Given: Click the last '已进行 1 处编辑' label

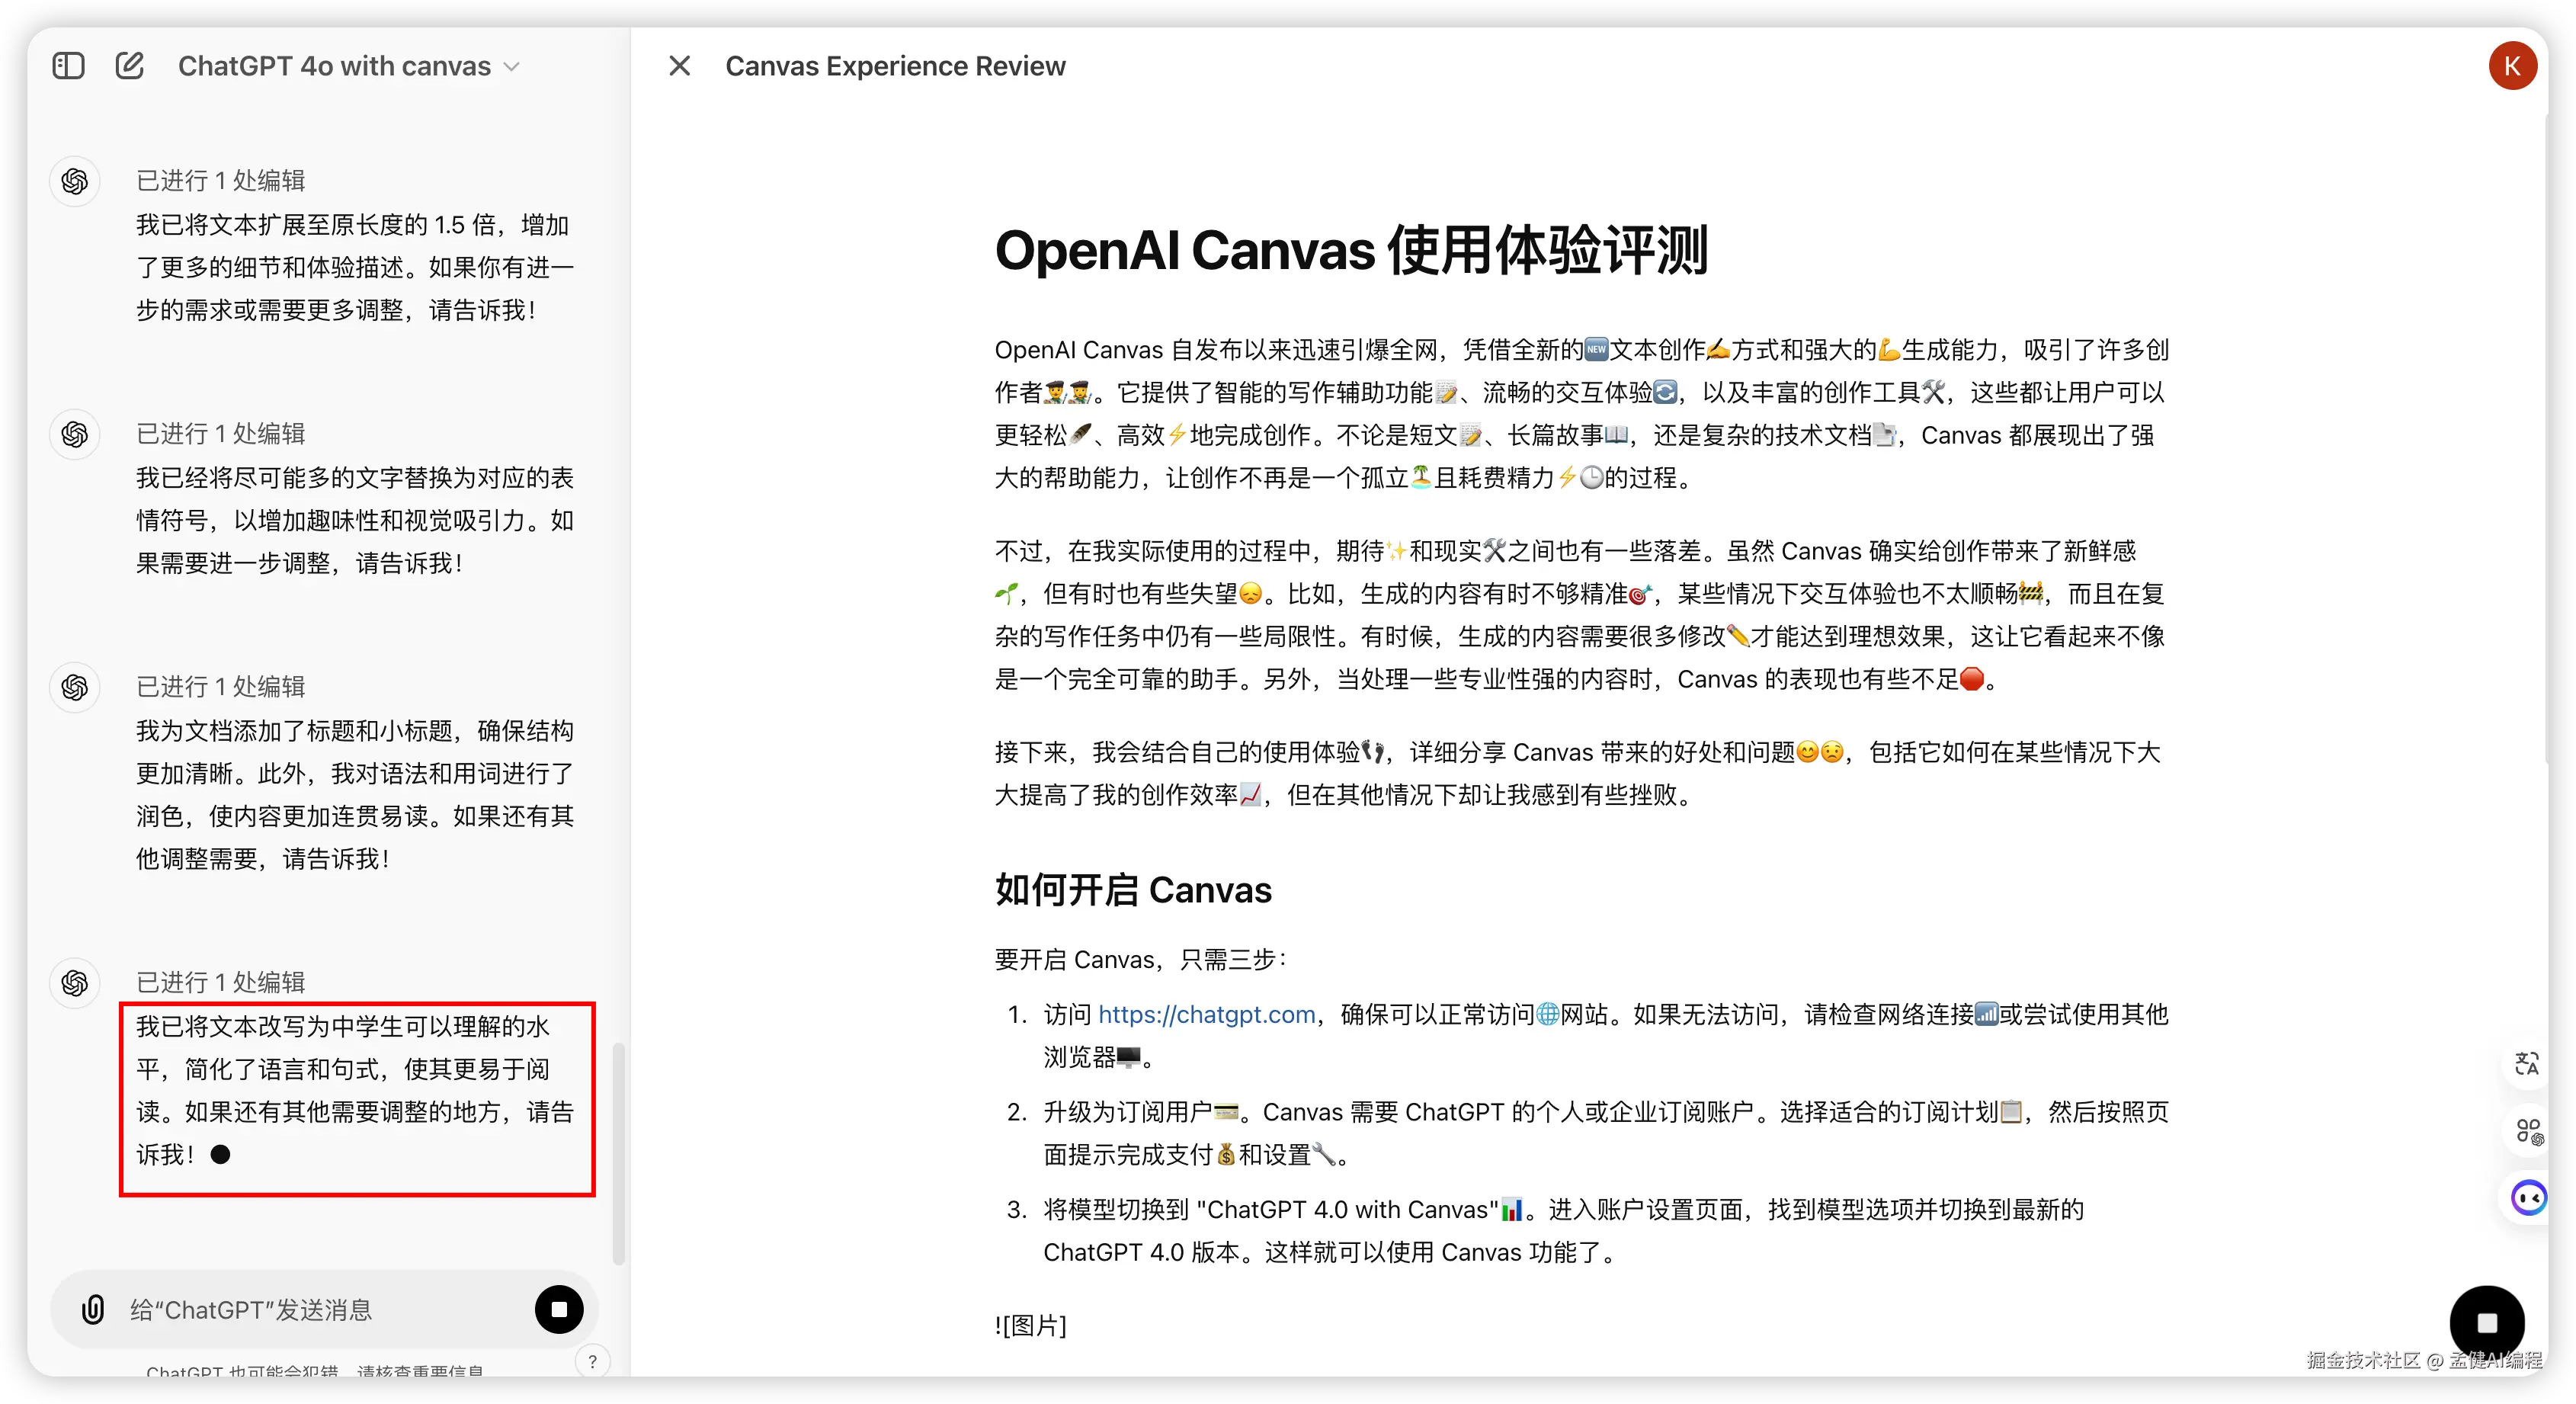Looking at the screenshot, I should pyautogui.click(x=221, y=982).
